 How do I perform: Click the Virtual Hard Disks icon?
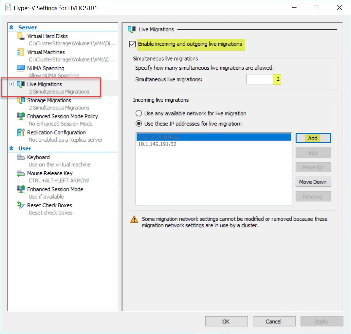coord(20,36)
